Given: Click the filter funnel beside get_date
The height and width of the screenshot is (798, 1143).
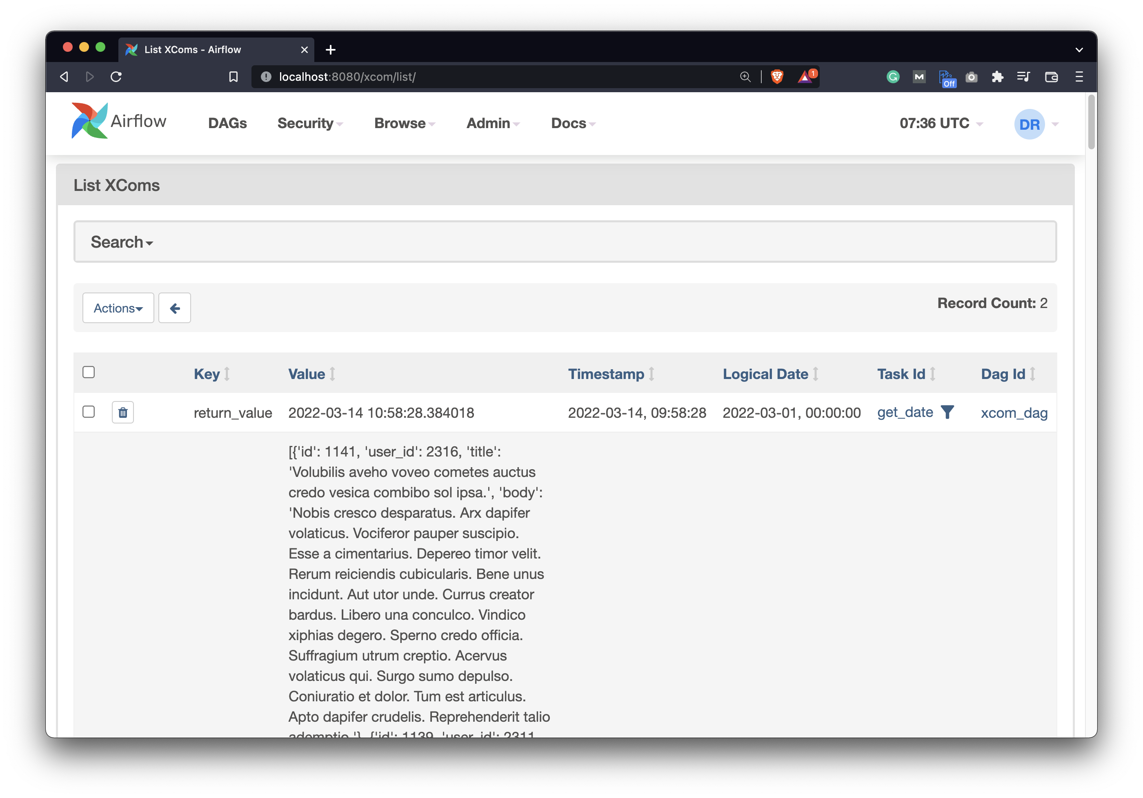Looking at the screenshot, I should (947, 412).
